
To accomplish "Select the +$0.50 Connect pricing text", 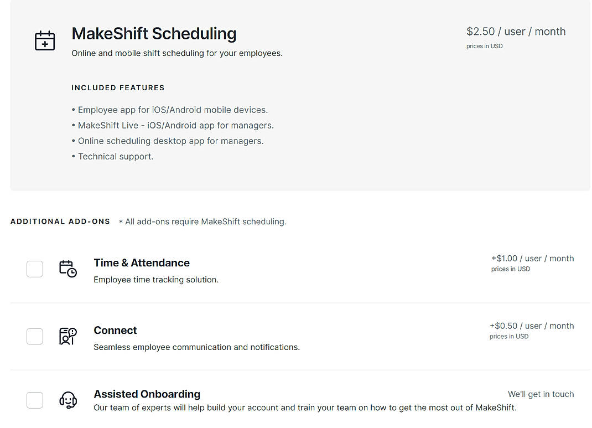I will 532,326.
